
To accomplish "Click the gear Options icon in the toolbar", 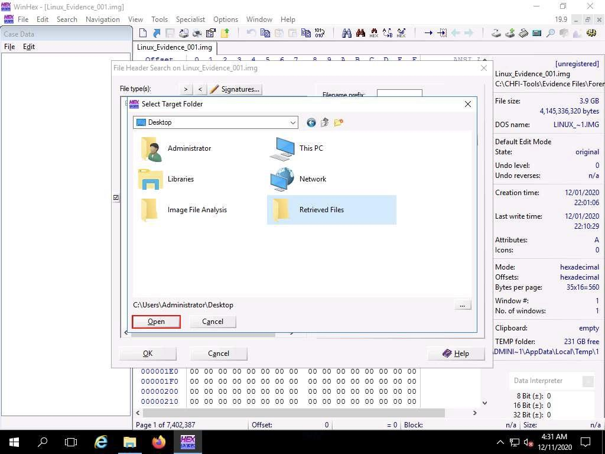I will pyautogui.click(x=591, y=33).
